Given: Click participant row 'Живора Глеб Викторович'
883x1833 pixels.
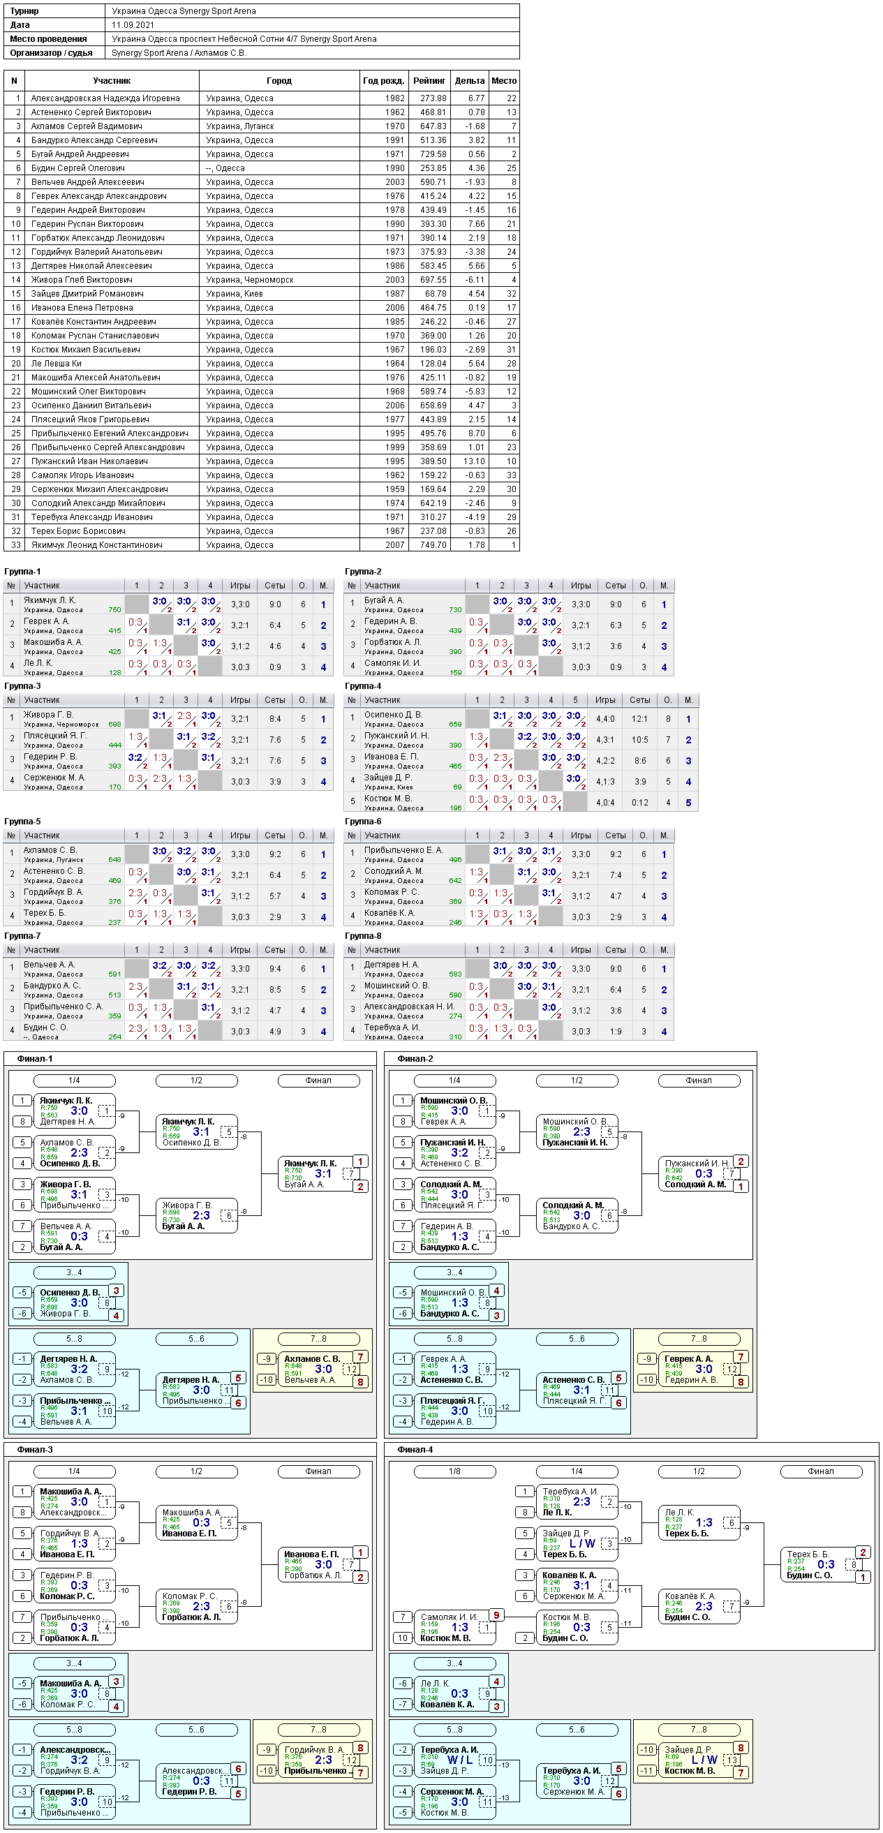Looking at the screenshot, I should (x=261, y=280).
